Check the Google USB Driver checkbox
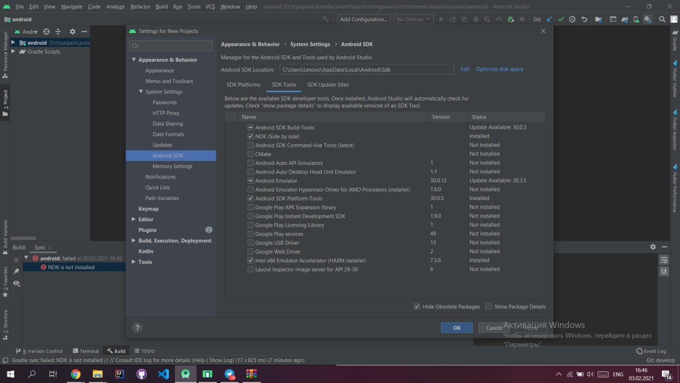680x383 pixels. 251,243
